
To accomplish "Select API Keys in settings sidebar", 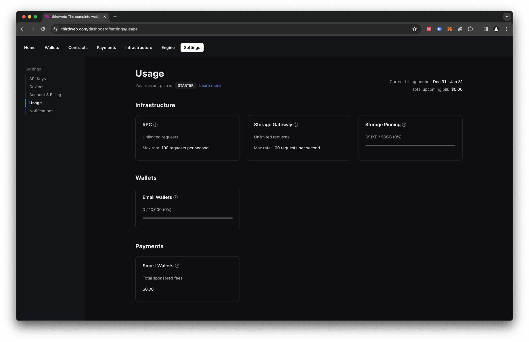I will [x=38, y=79].
